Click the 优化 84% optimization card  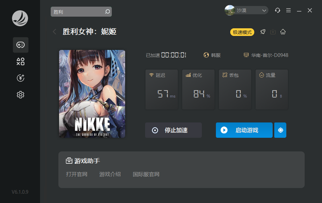(199, 89)
